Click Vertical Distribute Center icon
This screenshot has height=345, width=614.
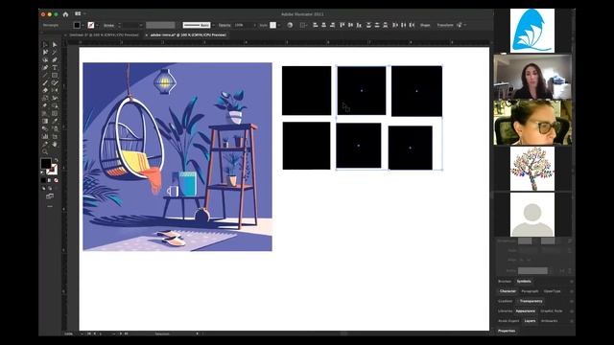tap(377, 25)
